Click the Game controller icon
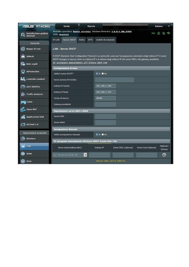 point(23,102)
